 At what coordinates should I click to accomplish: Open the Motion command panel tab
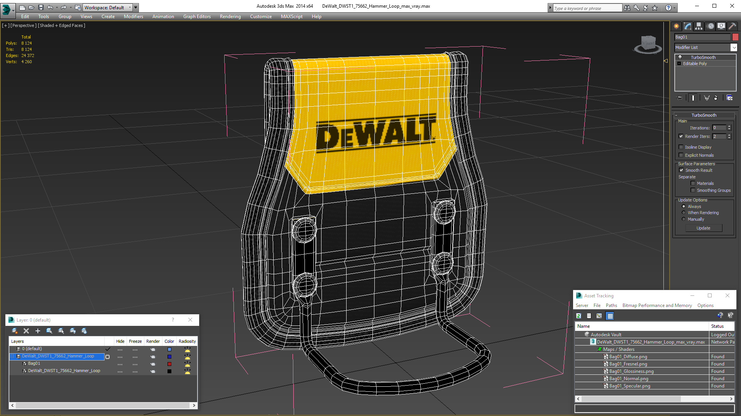[711, 26]
